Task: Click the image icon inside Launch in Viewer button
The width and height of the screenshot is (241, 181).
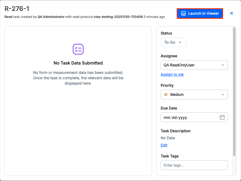Action: [183, 13]
